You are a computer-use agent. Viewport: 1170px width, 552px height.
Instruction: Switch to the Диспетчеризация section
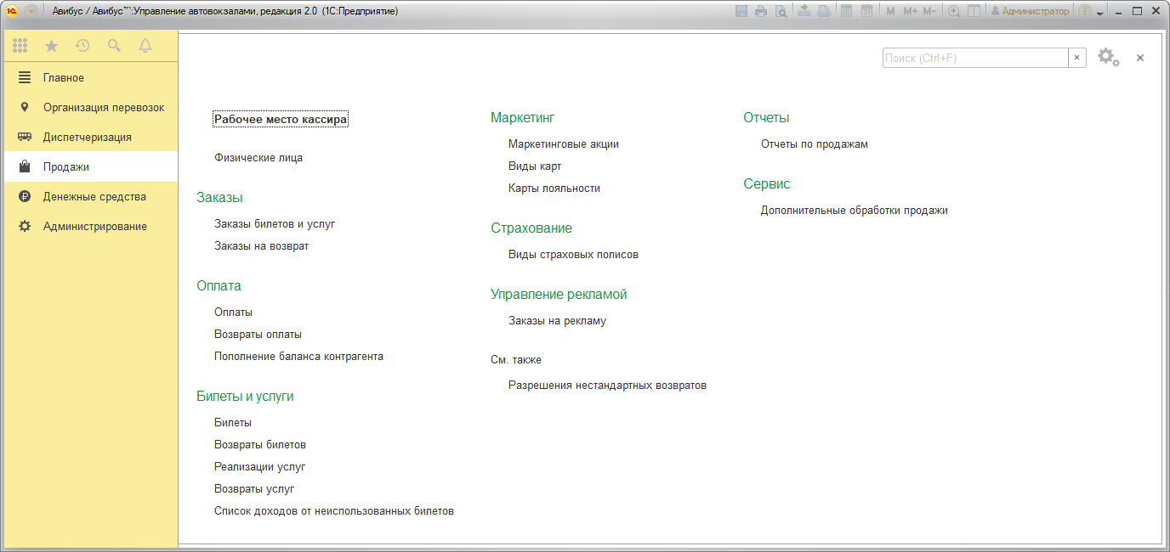pos(87,137)
